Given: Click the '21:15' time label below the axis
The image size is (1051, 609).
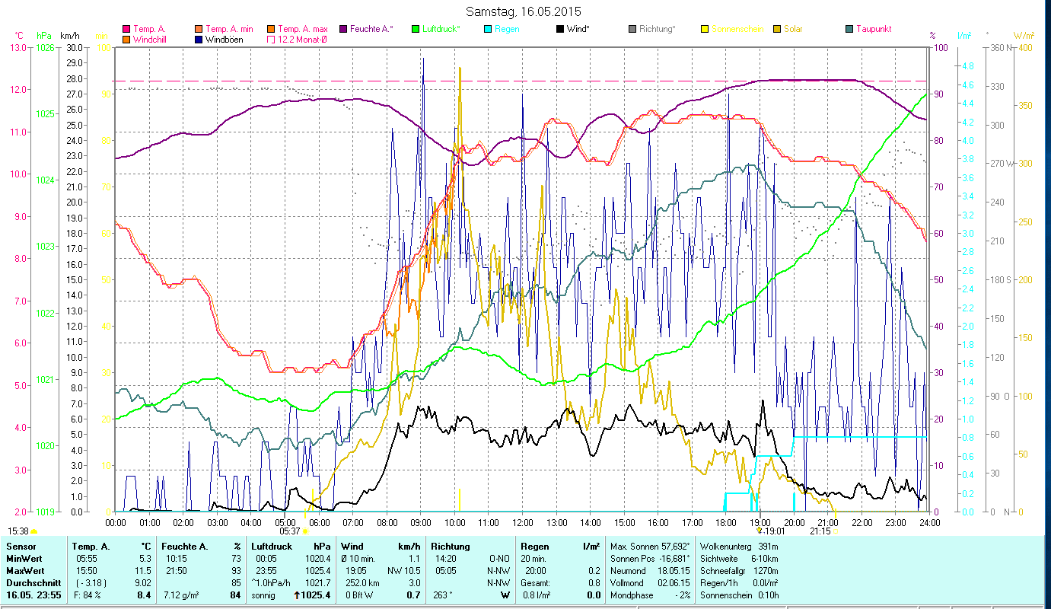Looking at the screenshot, I should [x=820, y=531].
